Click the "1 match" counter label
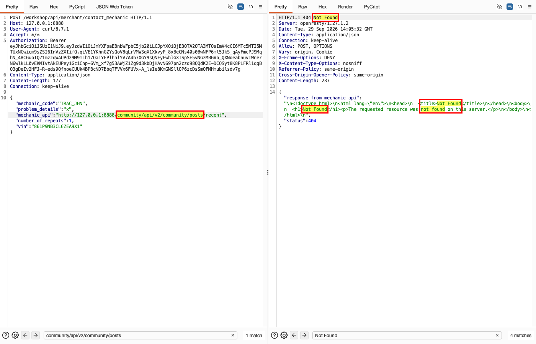Viewport: 536px width, 344px height. pyautogui.click(x=254, y=336)
